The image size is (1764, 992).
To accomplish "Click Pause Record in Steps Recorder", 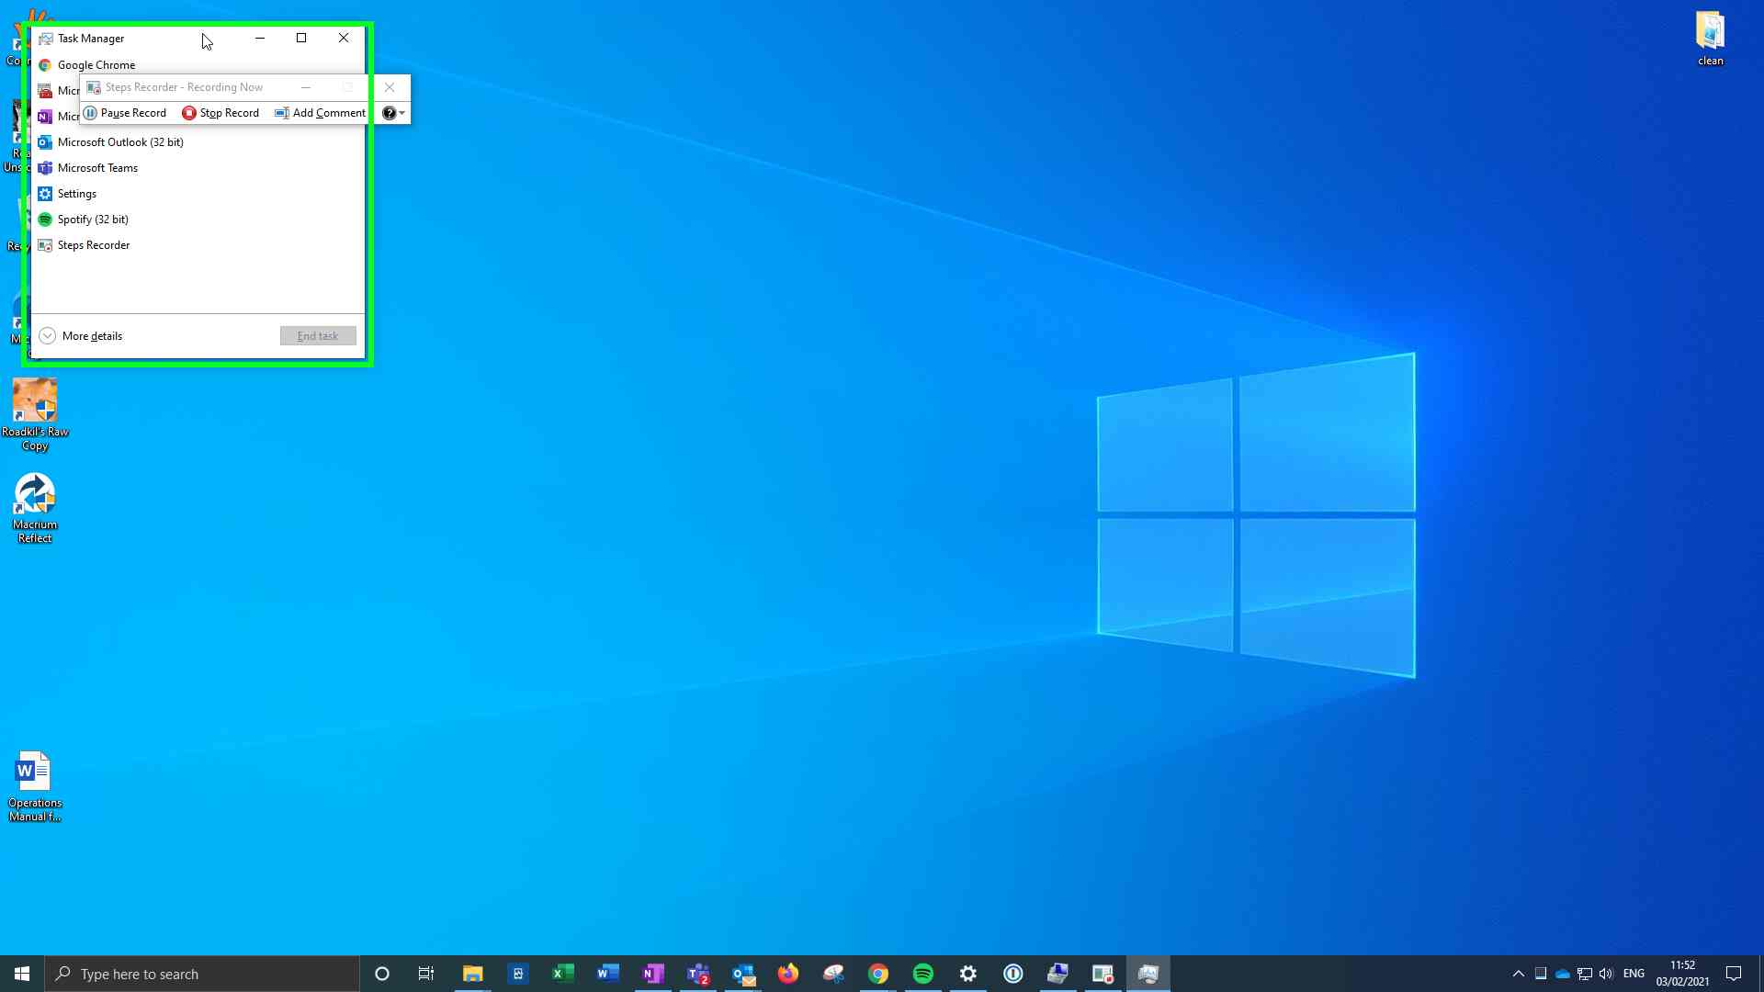I will click(x=125, y=113).
